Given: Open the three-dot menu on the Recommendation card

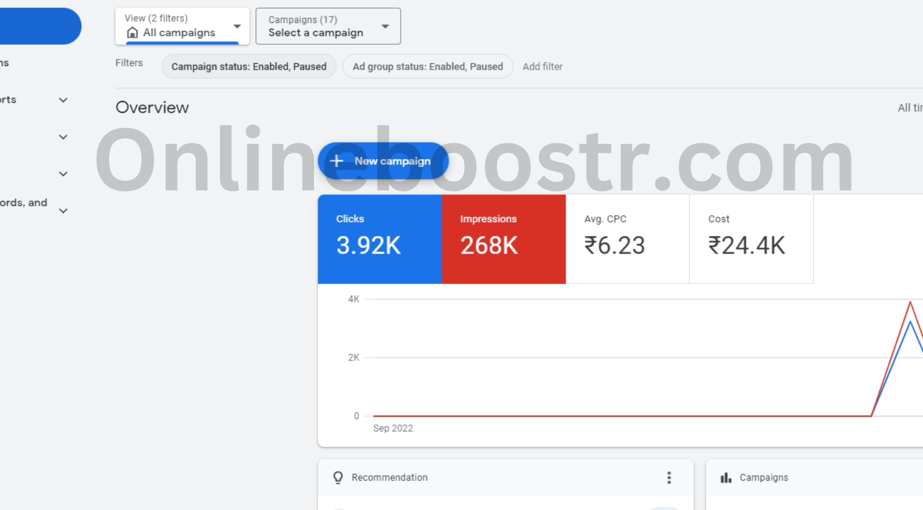Looking at the screenshot, I should (x=669, y=478).
